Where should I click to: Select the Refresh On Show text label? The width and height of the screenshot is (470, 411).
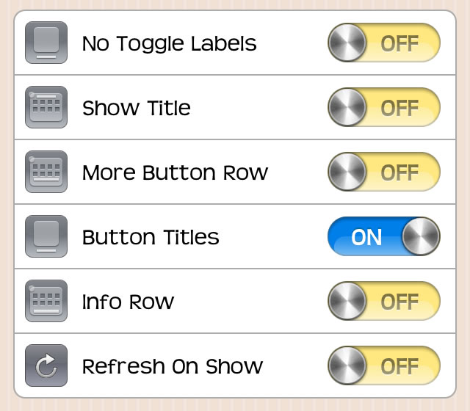click(173, 366)
